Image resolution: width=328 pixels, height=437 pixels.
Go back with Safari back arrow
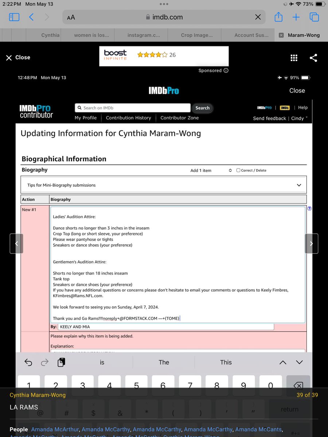click(31, 17)
